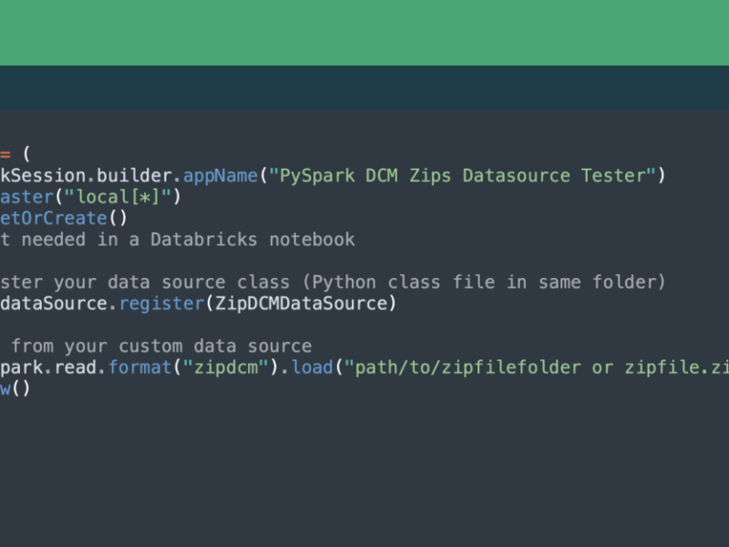This screenshot has height=547, width=729.
Task: Click the dark teal bar under the banner
Action: [364, 88]
